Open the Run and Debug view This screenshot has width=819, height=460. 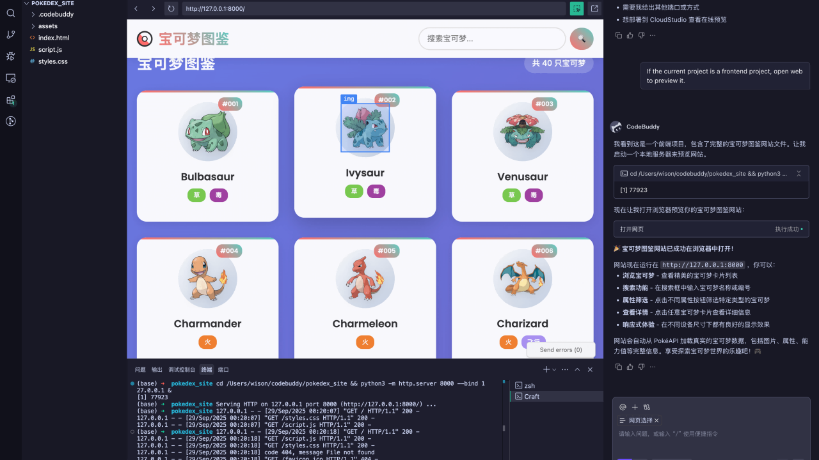coord(10,56)
